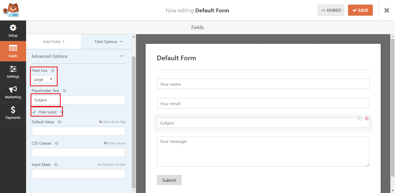Click the Show Smart Tags link
Screen dimensions: 395x193
pos(112,122)
